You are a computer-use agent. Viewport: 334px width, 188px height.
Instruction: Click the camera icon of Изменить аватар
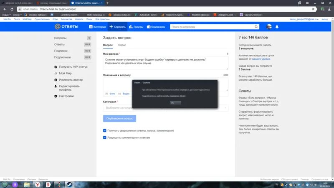(56, 80)
